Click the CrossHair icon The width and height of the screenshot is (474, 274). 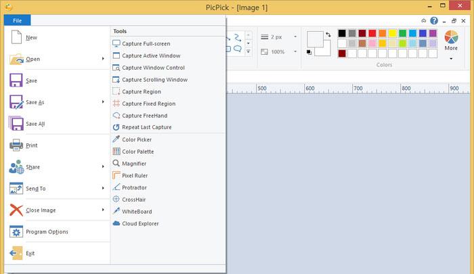pyautogui.click(x=116, y=200)
